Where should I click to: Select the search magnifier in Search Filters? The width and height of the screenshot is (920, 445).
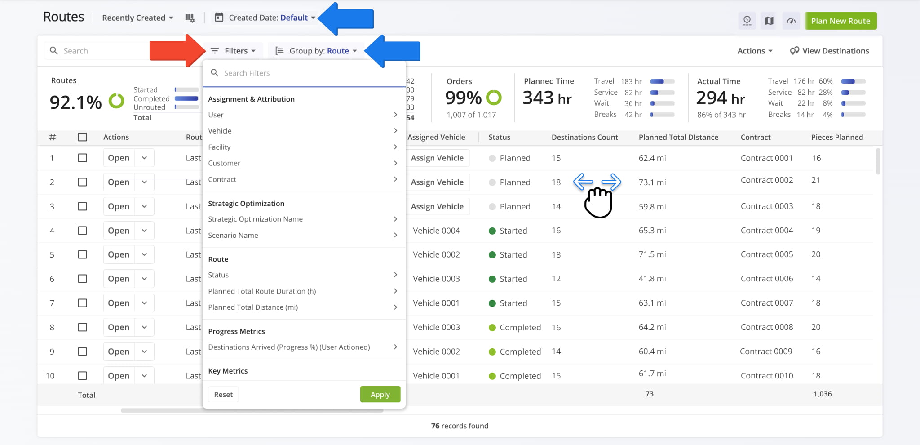point(215,73)
